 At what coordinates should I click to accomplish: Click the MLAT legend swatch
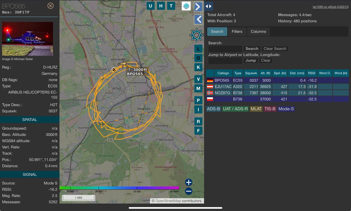click(x=256, y=109)
